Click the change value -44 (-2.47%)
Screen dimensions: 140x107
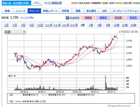click(x=27, y=18)
